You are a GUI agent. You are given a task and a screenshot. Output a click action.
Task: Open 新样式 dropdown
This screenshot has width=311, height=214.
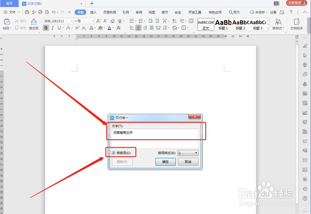(278, 24)
